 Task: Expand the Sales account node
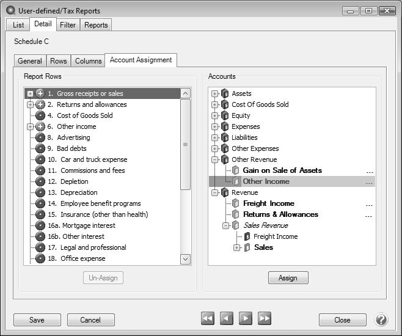238,247
